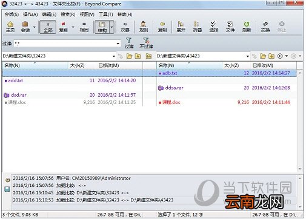Open the back history dropdown arrow

coord(286,56)
